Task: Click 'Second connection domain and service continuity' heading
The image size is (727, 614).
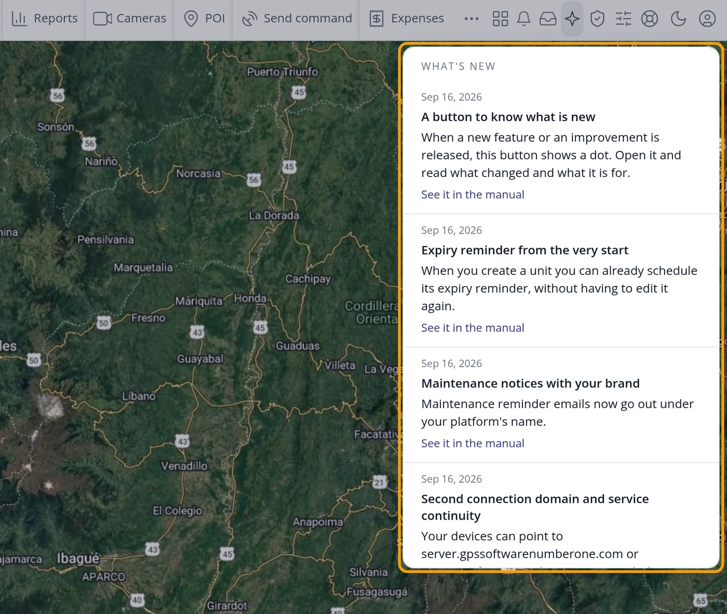Action: (x=535, y=507)
